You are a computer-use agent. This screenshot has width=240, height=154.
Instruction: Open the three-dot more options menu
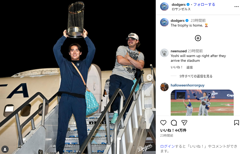tap(237, 7)
